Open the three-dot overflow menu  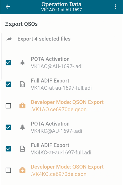[116, 7]
